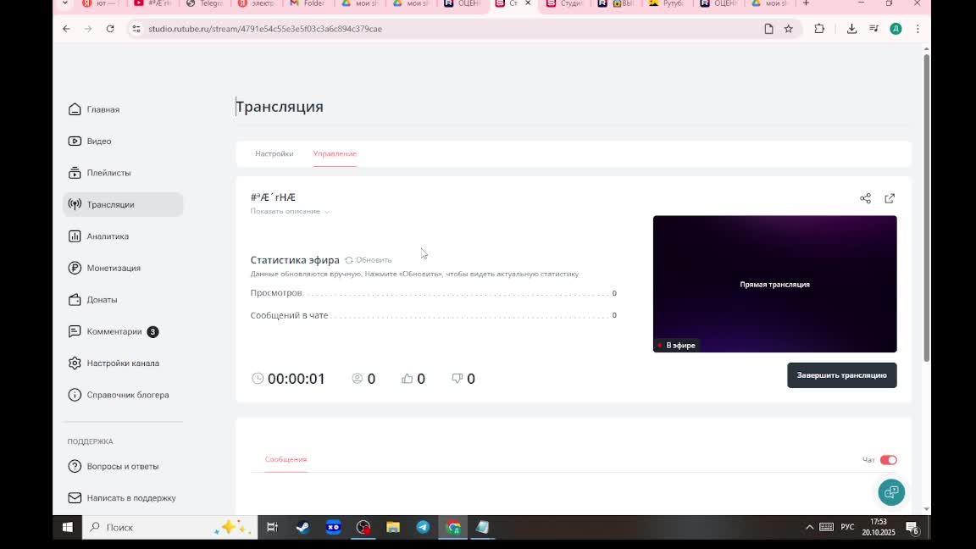Image resolution: width=976 pixels, height=549 pixels.
Task: Reload the page in the browser
Action: click(110, 29)
